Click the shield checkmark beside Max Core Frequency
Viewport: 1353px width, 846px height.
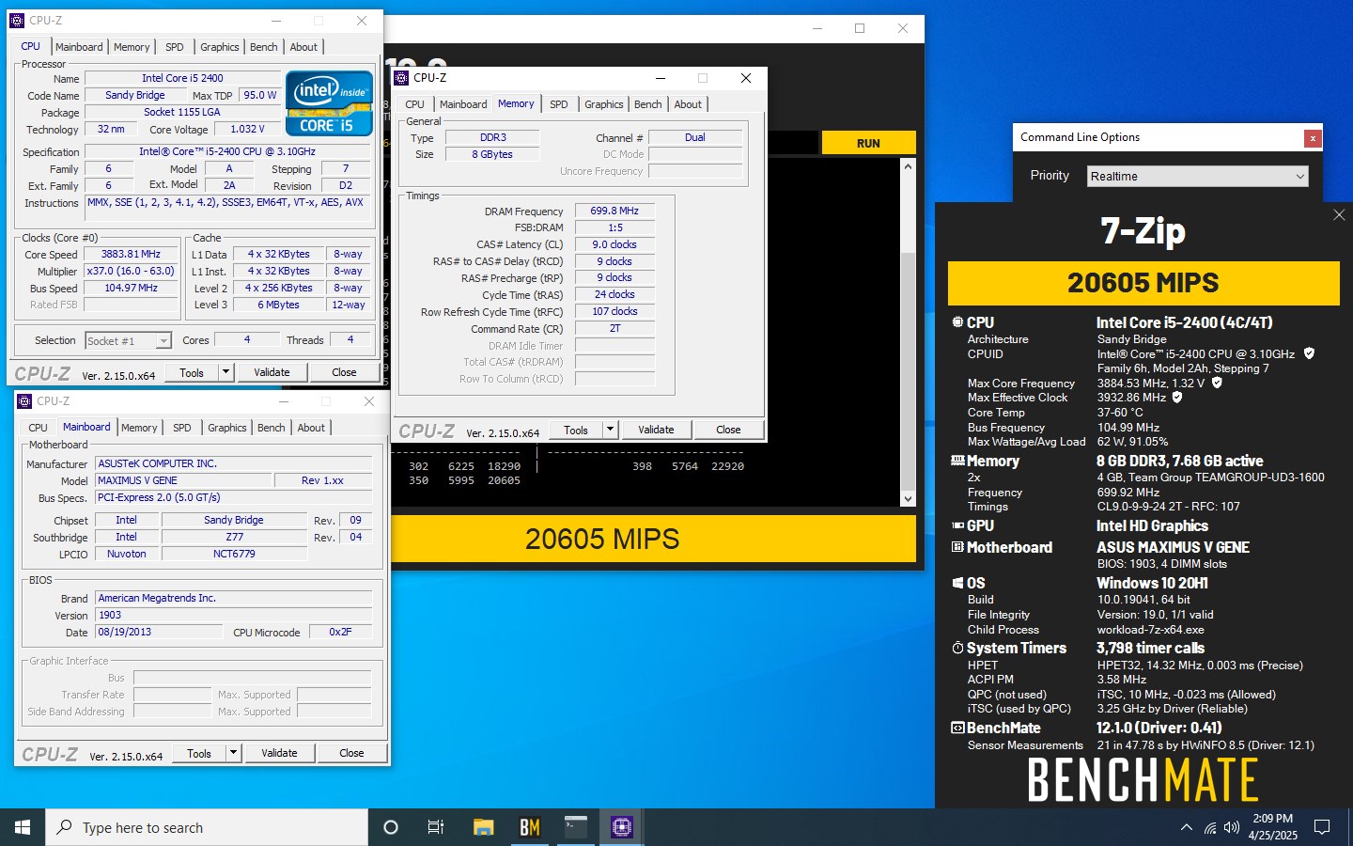pos(1217,383)
